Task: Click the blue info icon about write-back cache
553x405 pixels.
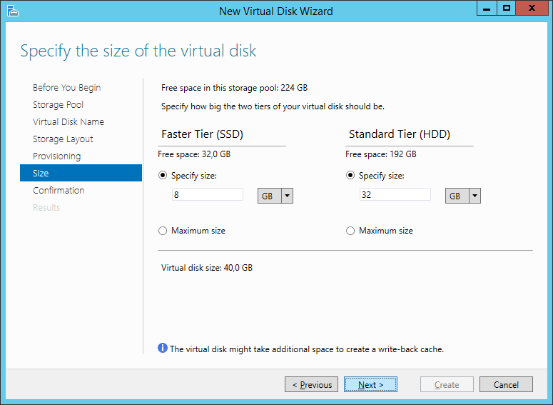Action: click(162, 348)
